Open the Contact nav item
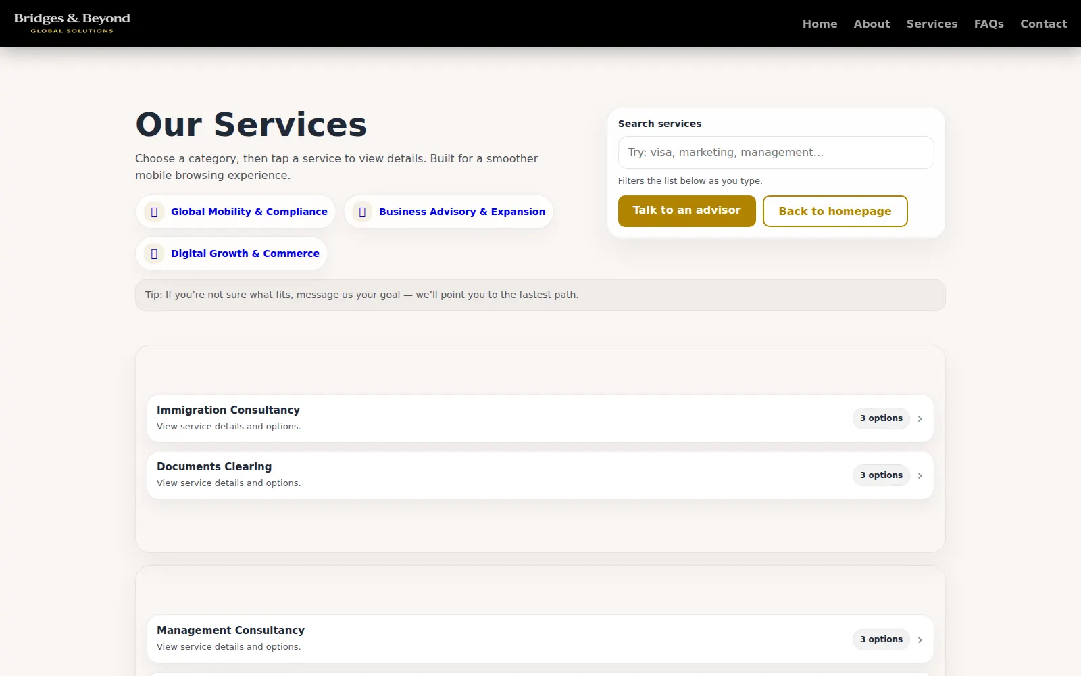Screen dimensions: 1081x676 (1043, 24)
